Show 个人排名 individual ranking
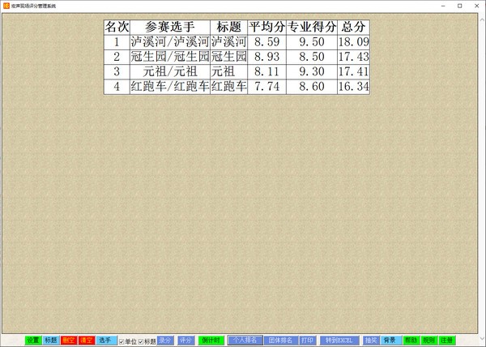Image resolution: width=486 pixels, height=347 pixels. [x=245, y=341]
